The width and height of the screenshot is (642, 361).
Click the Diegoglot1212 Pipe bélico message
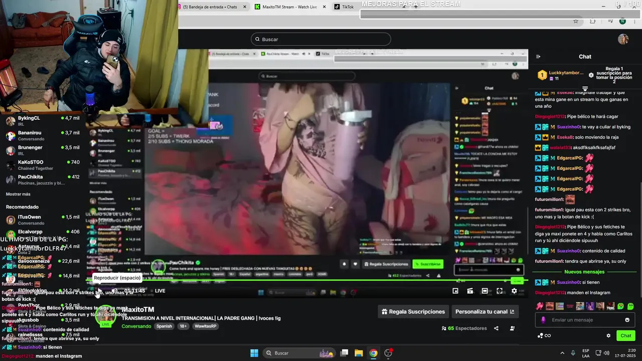[x=577, y=116]
